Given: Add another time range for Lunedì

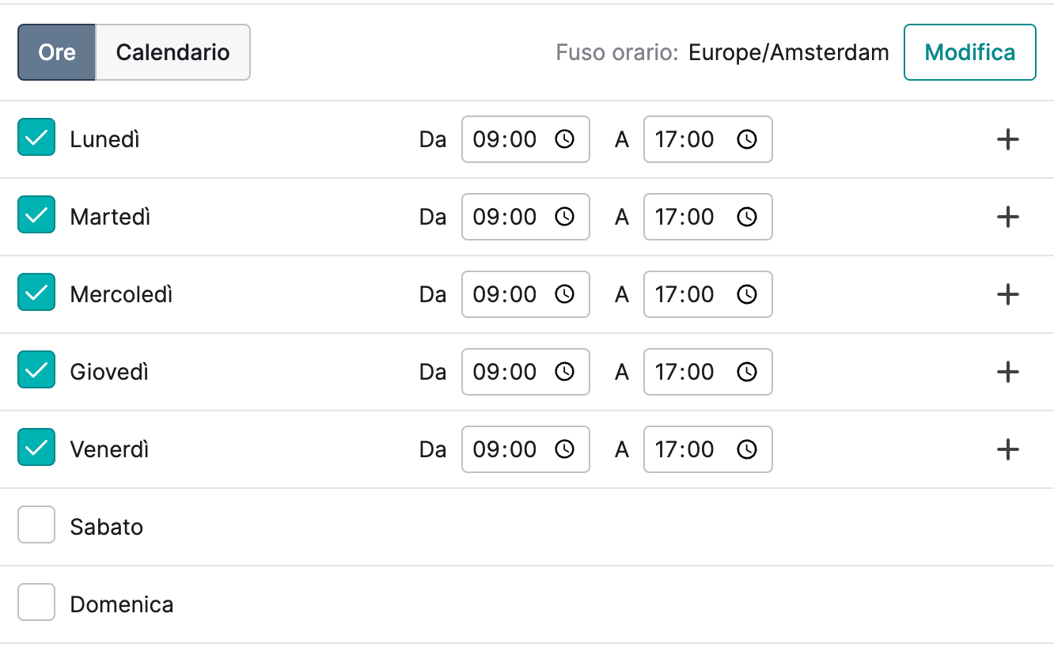Looking at the screenshot, I should [1007, 139].
